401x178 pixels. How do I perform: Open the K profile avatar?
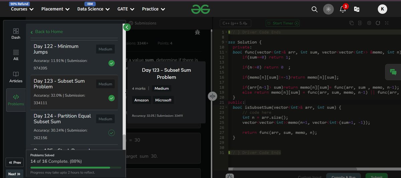click(x=382, y=9)
